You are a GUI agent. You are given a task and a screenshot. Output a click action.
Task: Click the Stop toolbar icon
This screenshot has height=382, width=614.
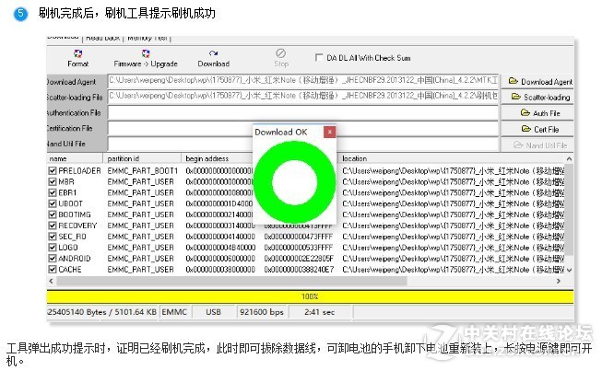281,58
